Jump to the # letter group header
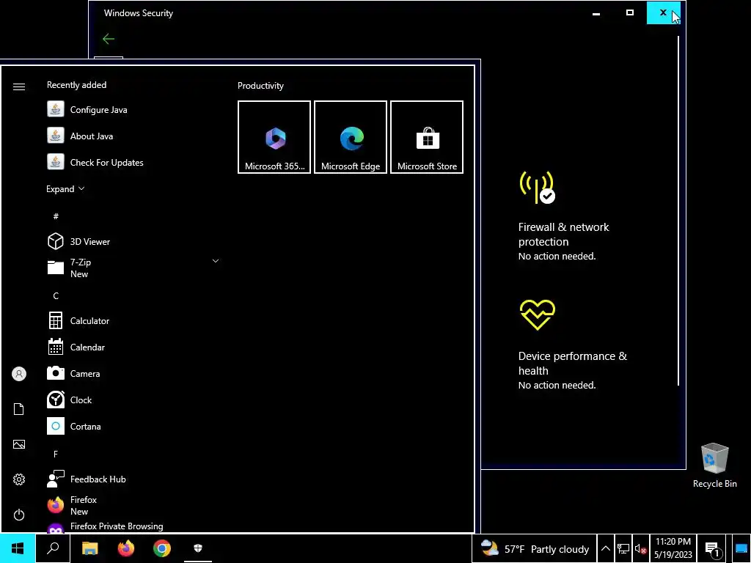Viewport: 751px width, 563px height. [x=56, y=216]
